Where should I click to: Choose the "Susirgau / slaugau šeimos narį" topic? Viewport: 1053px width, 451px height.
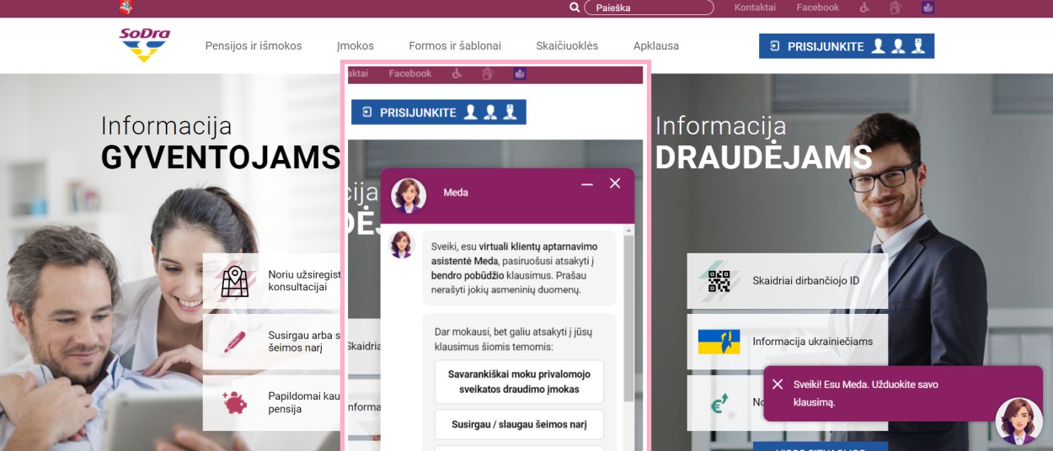[519, 424]
